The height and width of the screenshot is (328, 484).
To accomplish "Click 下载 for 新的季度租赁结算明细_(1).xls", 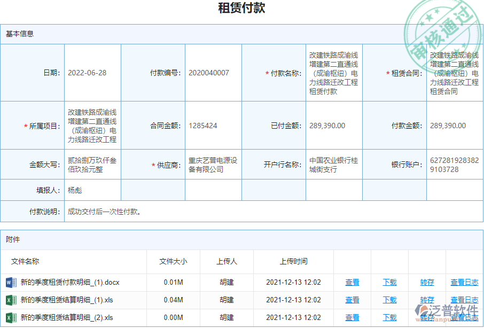I will [x=390, y=300].
